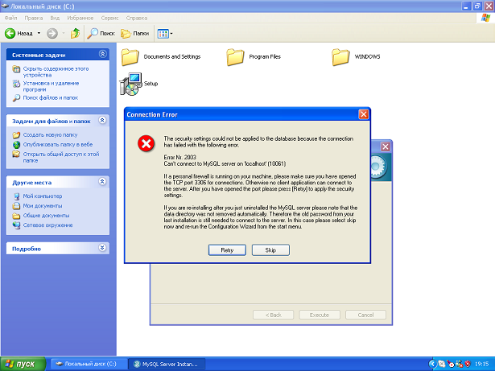Open the Мой компьютер link
The image size is (495, 371).
point(42,196)
